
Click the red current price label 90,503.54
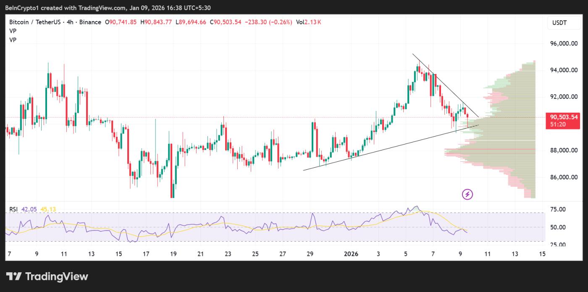[564, 117]
